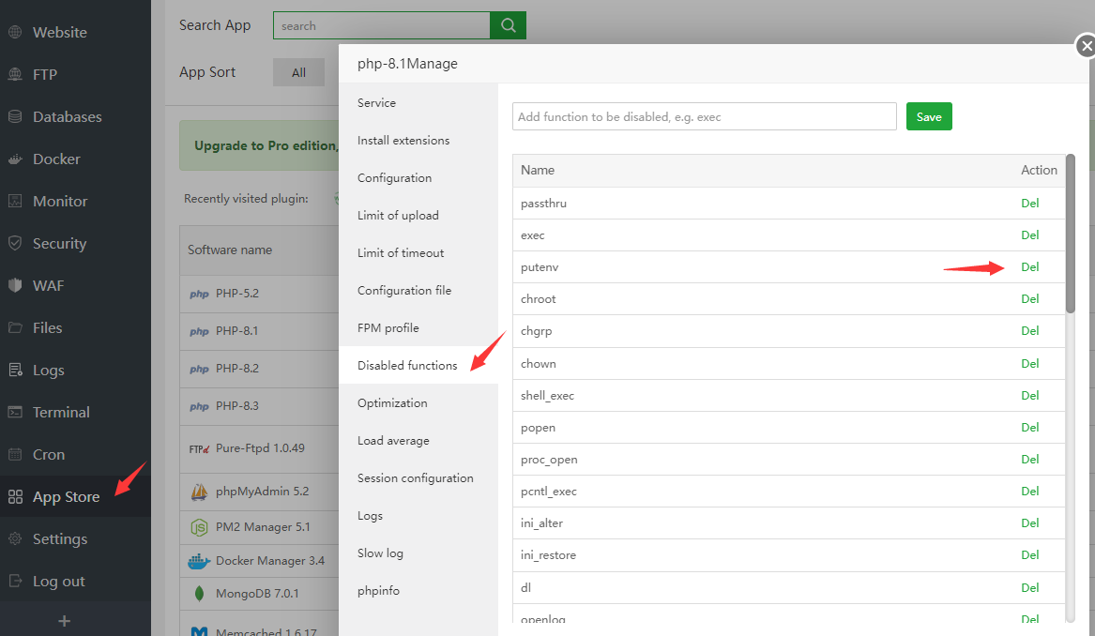The height and width of the screenshot is (636, 1095).
Task: Delete the exec disabled function
Action: [x=1030, y=235]
